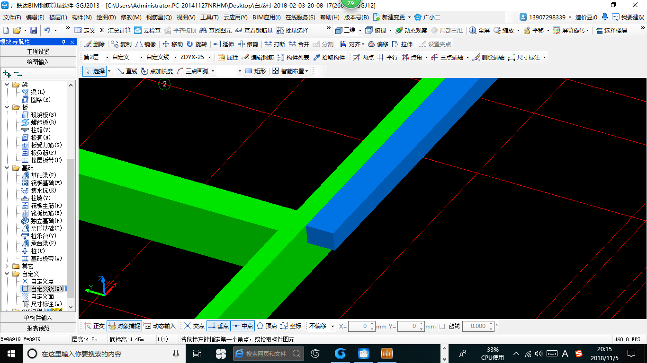This screenshot has height=363, width=647.
Task: Click the Windows Start button
Action: click(11, 353)
